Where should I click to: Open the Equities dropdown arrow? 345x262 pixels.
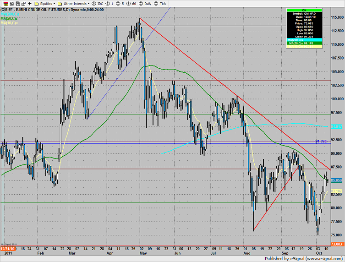54,4
